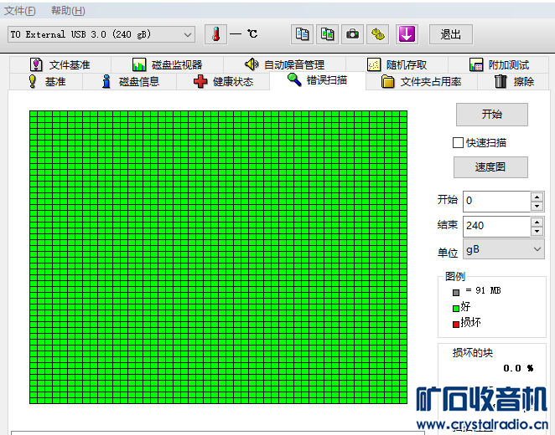This screenshot has width=555, height=435.
Task: Click the 损坏的块 label
Action: pyautogui.click(x=473, y=353)
